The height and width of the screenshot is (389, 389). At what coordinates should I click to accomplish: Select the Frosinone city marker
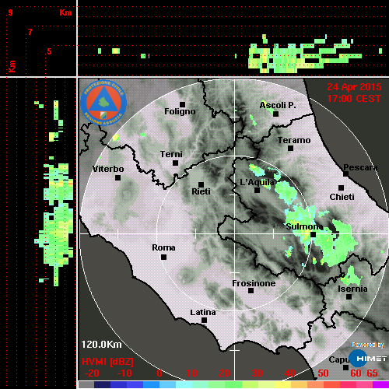tap(251, 290)
